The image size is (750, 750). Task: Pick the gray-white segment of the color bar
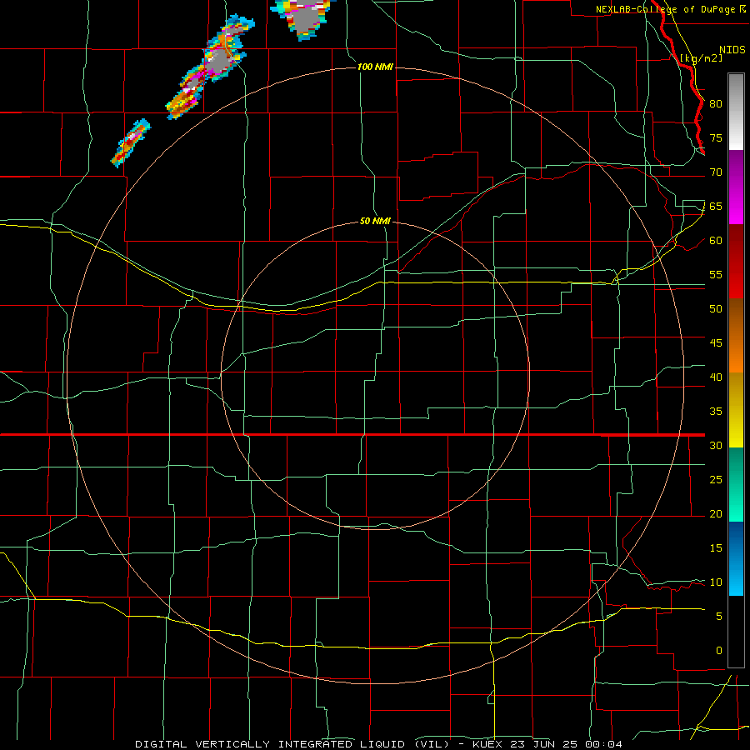click(736, 112)
